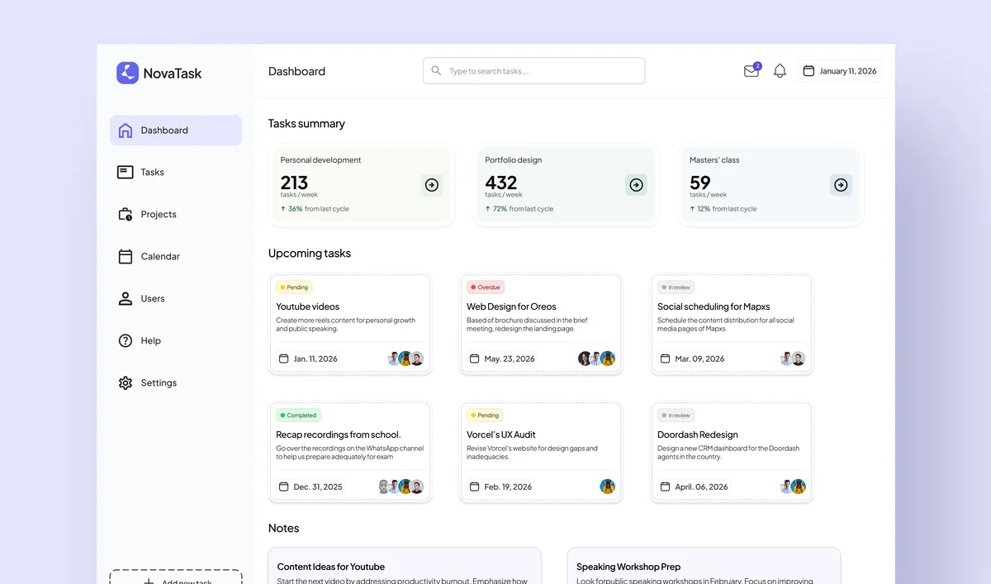Open Vorcel's UX Audit task
Image resolution: width=991 pixels, height=584 pixels.
coord(501,434)
